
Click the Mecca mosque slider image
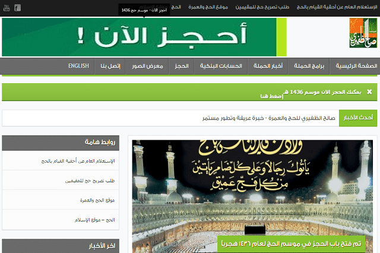[x=252, y=197]
